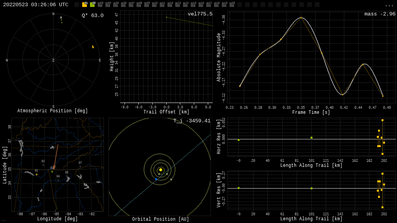Click the vel775.5 velocity label
Image resolution: width=397 pixels, height=223 pixels.
coord(200,14)
